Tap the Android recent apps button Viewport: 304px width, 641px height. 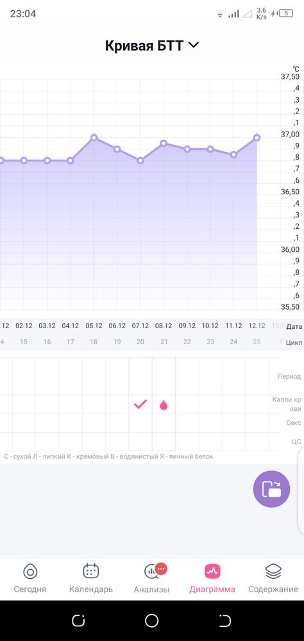coord(78,620)
